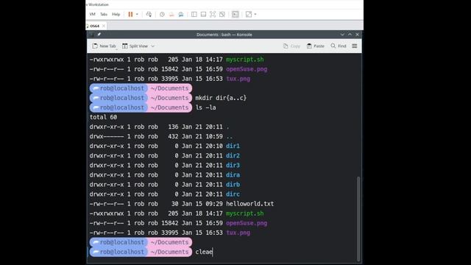Click the Konsole pin window icon
471x265 pixels.
tap(99, 35)
